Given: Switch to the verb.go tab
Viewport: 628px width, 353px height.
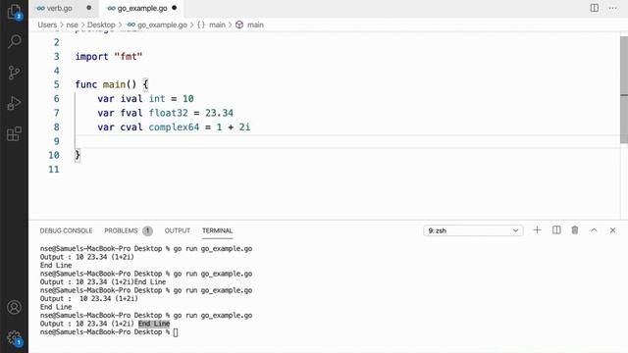Looking at the screenshot, I should tap(59, 8).
